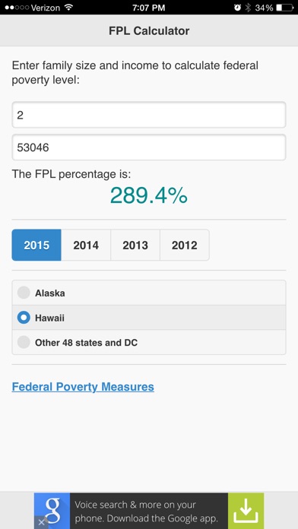
Task: Tap the Google app ad banner text
Action: (x=147, y=511)
